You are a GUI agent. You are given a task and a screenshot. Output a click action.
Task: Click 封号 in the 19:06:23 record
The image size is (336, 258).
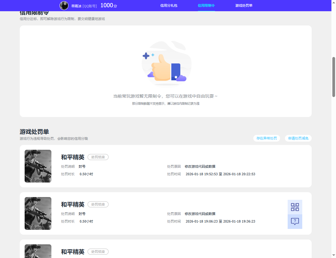(82, 214)
